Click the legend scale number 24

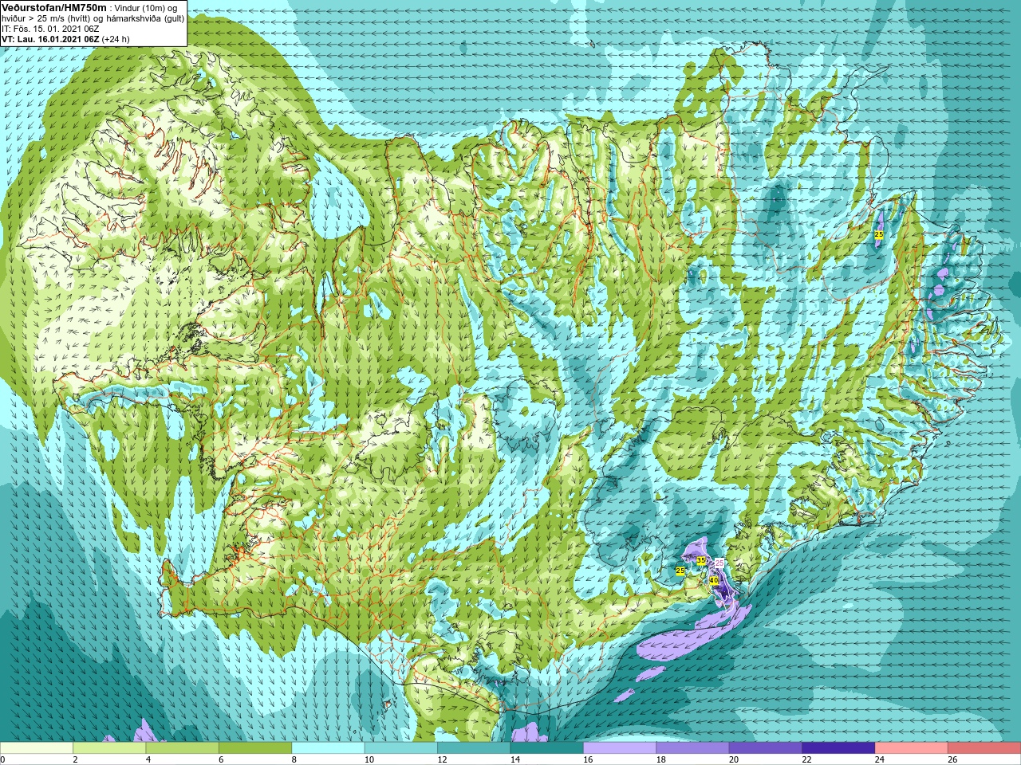click(880, 759)
